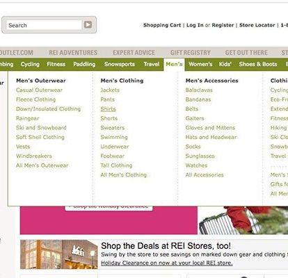The image size is (288, 278).
Task: Switch to the Expert Advice tab
Action: 134,53
